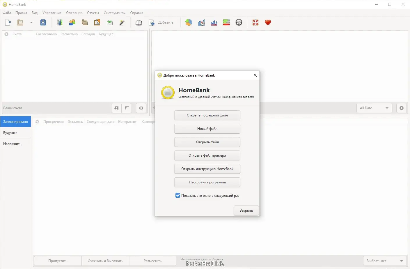This screenshot has width=410, height=269.
Task: Open a file using the toolbar folder icon
Action: 20,22
